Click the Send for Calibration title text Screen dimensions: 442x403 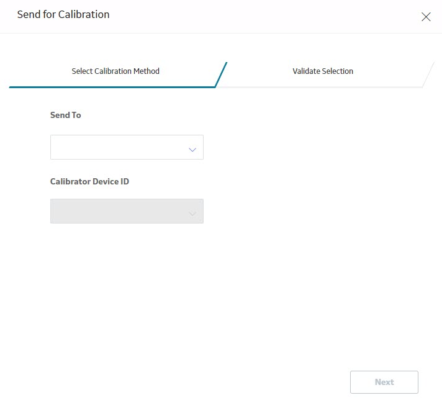pos(63,15)
